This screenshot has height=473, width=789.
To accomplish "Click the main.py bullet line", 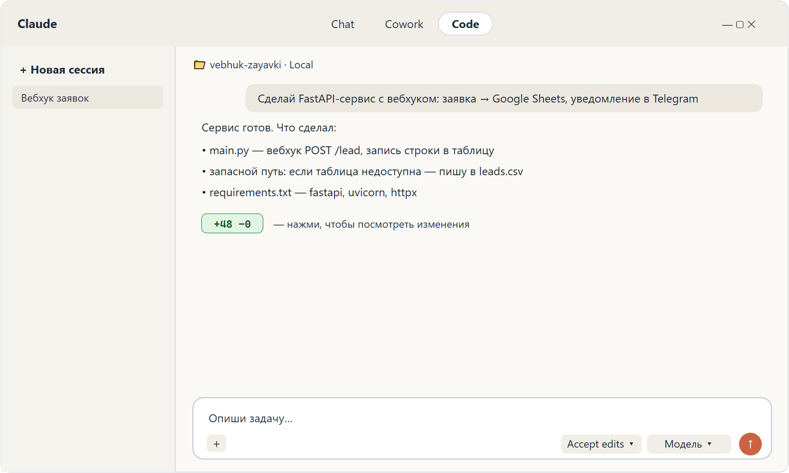I will tap(348, 150).
